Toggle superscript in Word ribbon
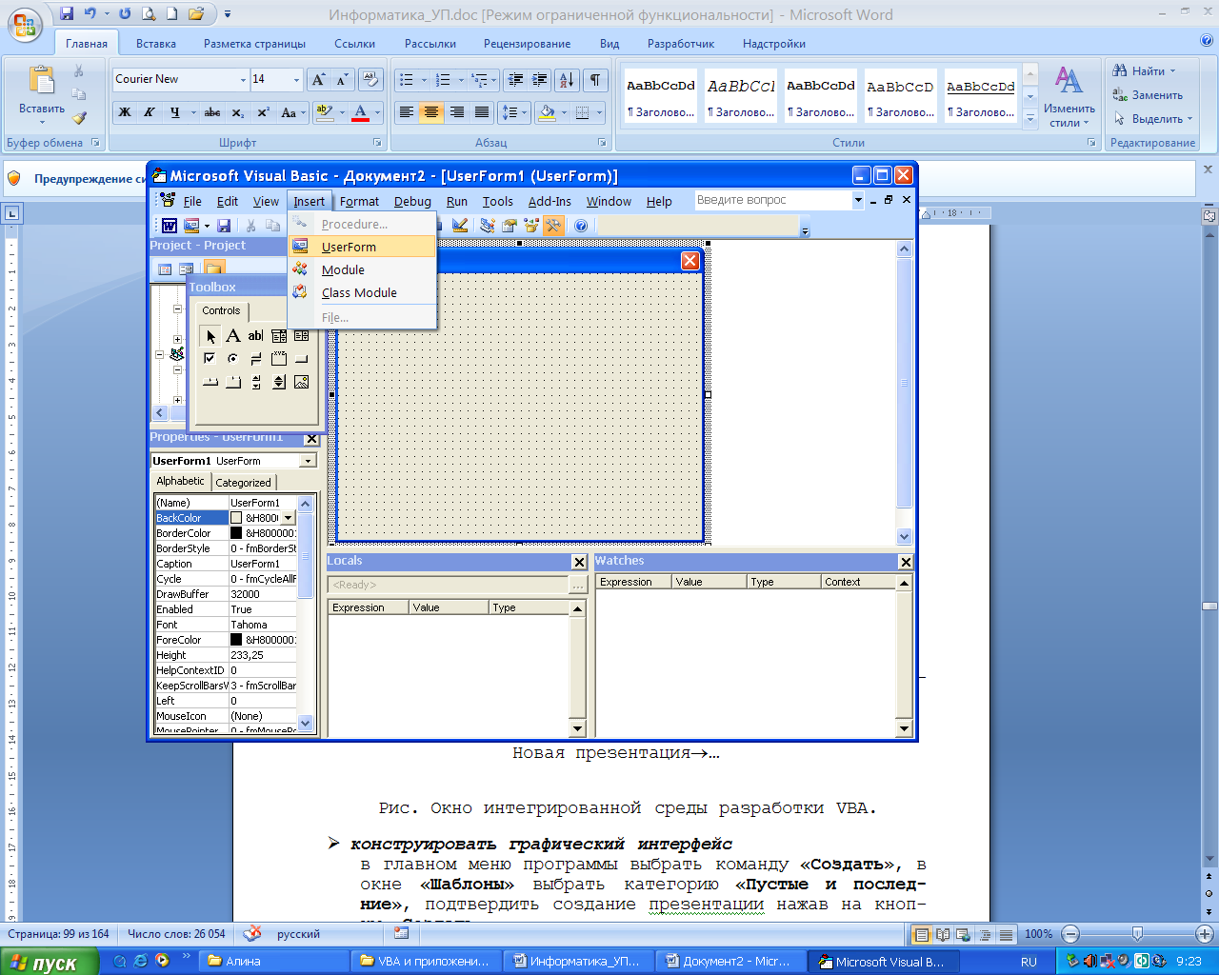Screen dimensions: 1219x975 [263, 112]
